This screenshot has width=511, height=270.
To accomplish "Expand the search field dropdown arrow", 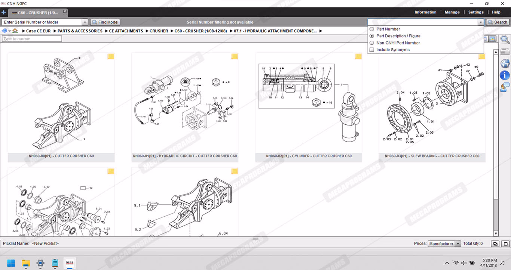I will (x=481, y=22).
